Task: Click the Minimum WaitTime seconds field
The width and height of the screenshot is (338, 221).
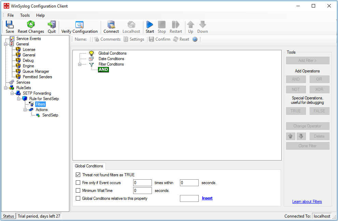Action: point(142,190)
